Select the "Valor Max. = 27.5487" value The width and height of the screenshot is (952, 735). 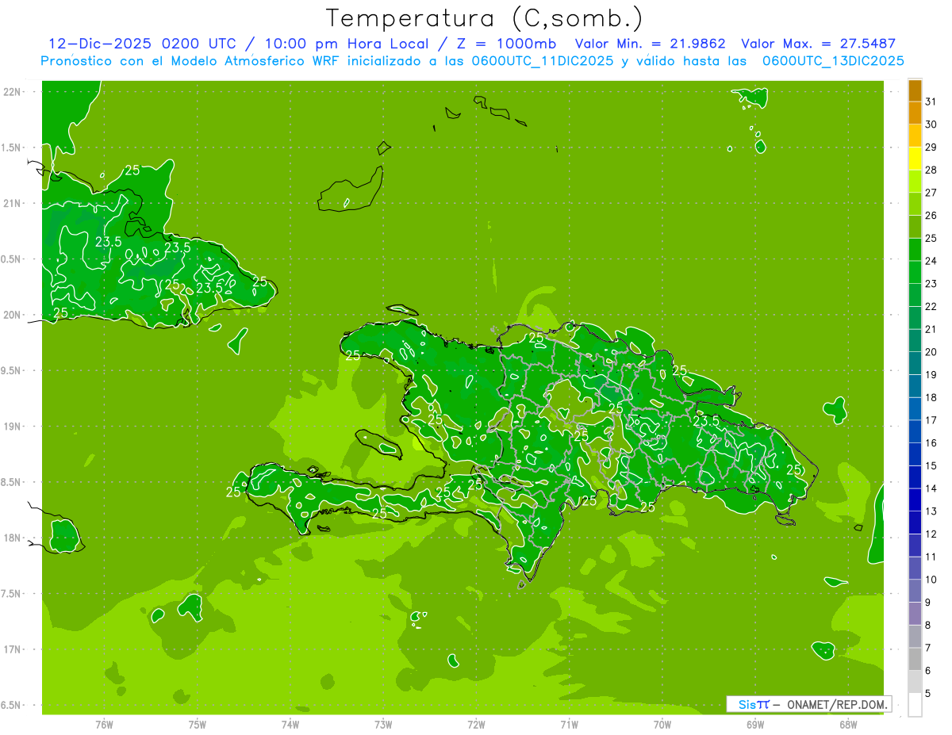click(819, 44)
